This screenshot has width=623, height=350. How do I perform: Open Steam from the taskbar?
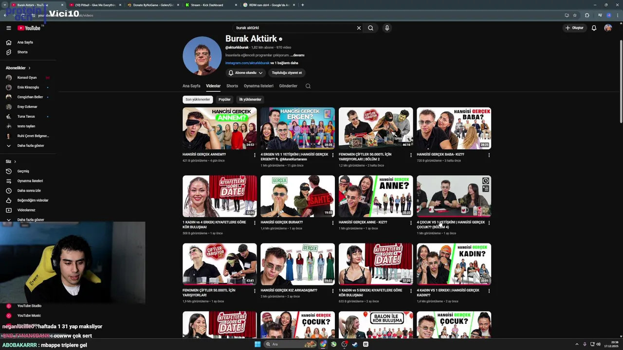[355, 344]
